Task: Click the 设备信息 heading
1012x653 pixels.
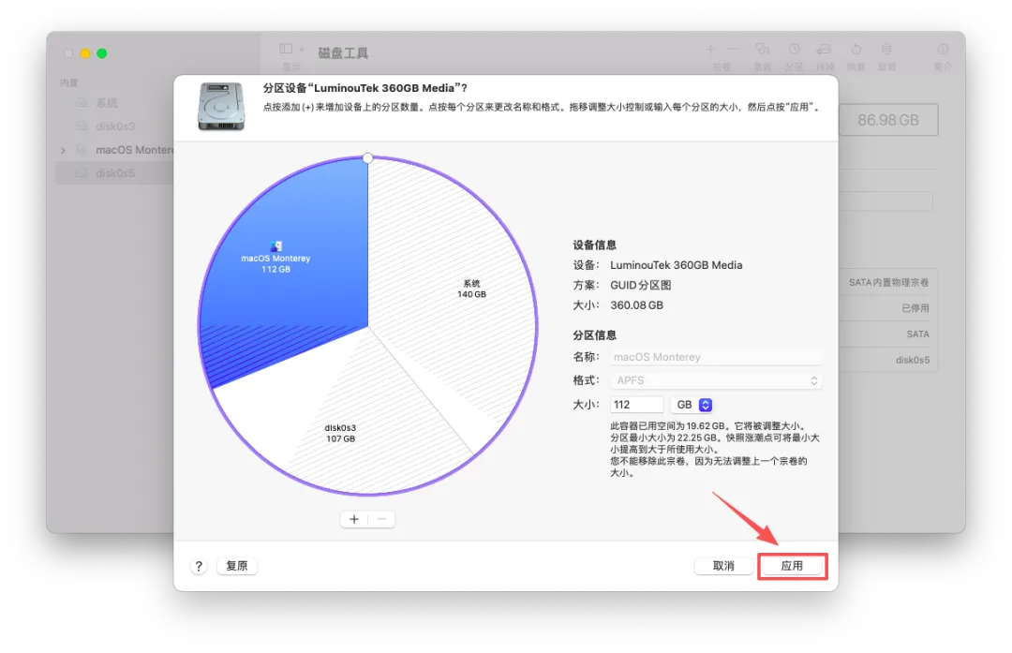Action: tap(594, 245)
